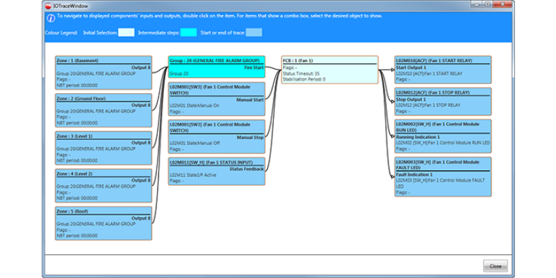
Task: Select the Fan 1 STATUS INPUT node
Action: 216,171
